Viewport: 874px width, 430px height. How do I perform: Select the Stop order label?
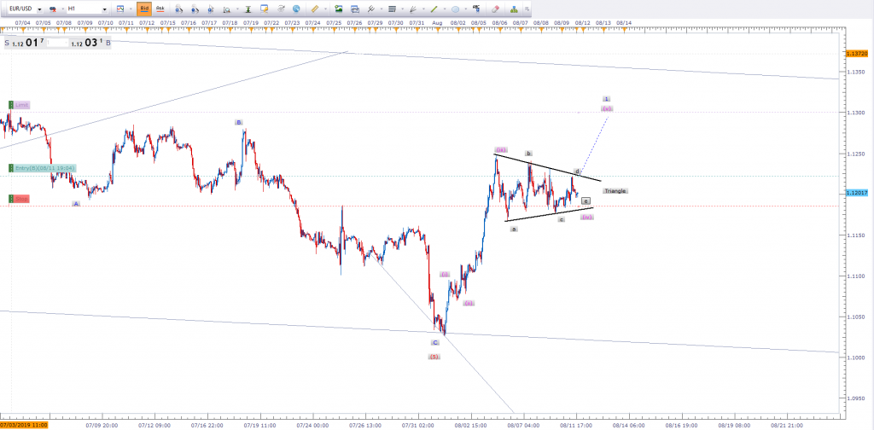[20, 199]
